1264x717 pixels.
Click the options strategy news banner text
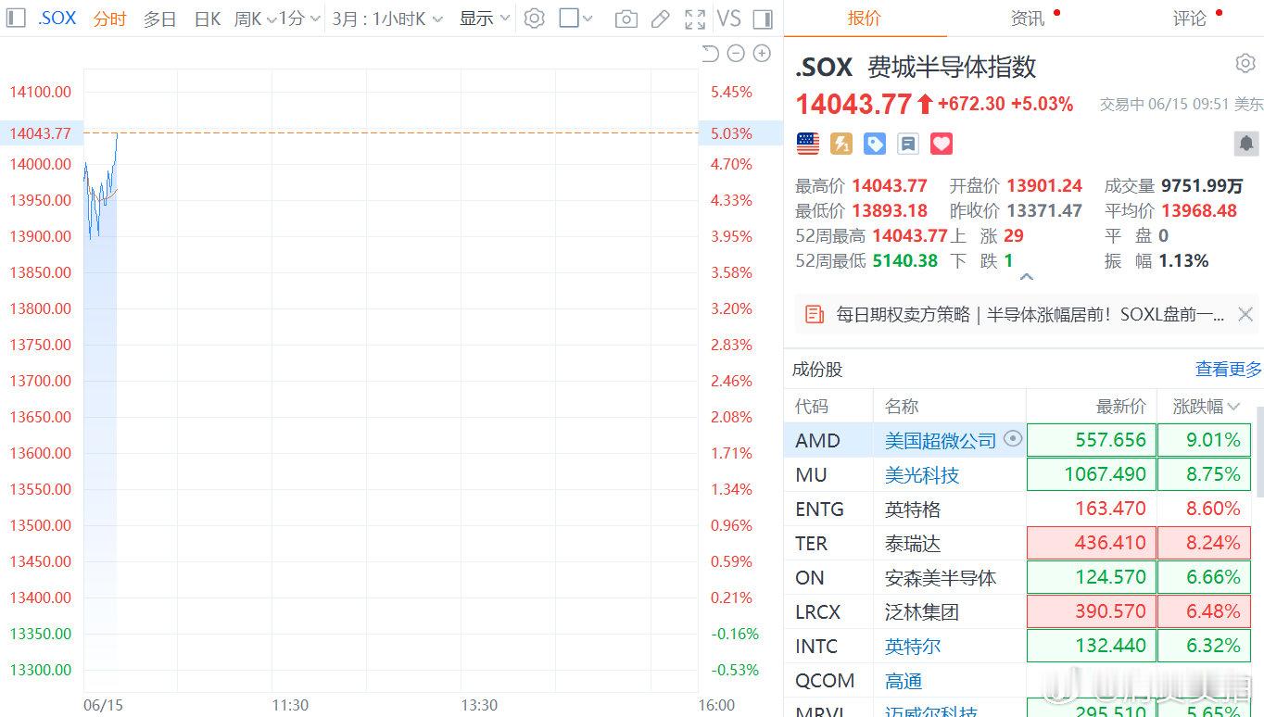pyautogui.click(x=1030, y=314)
